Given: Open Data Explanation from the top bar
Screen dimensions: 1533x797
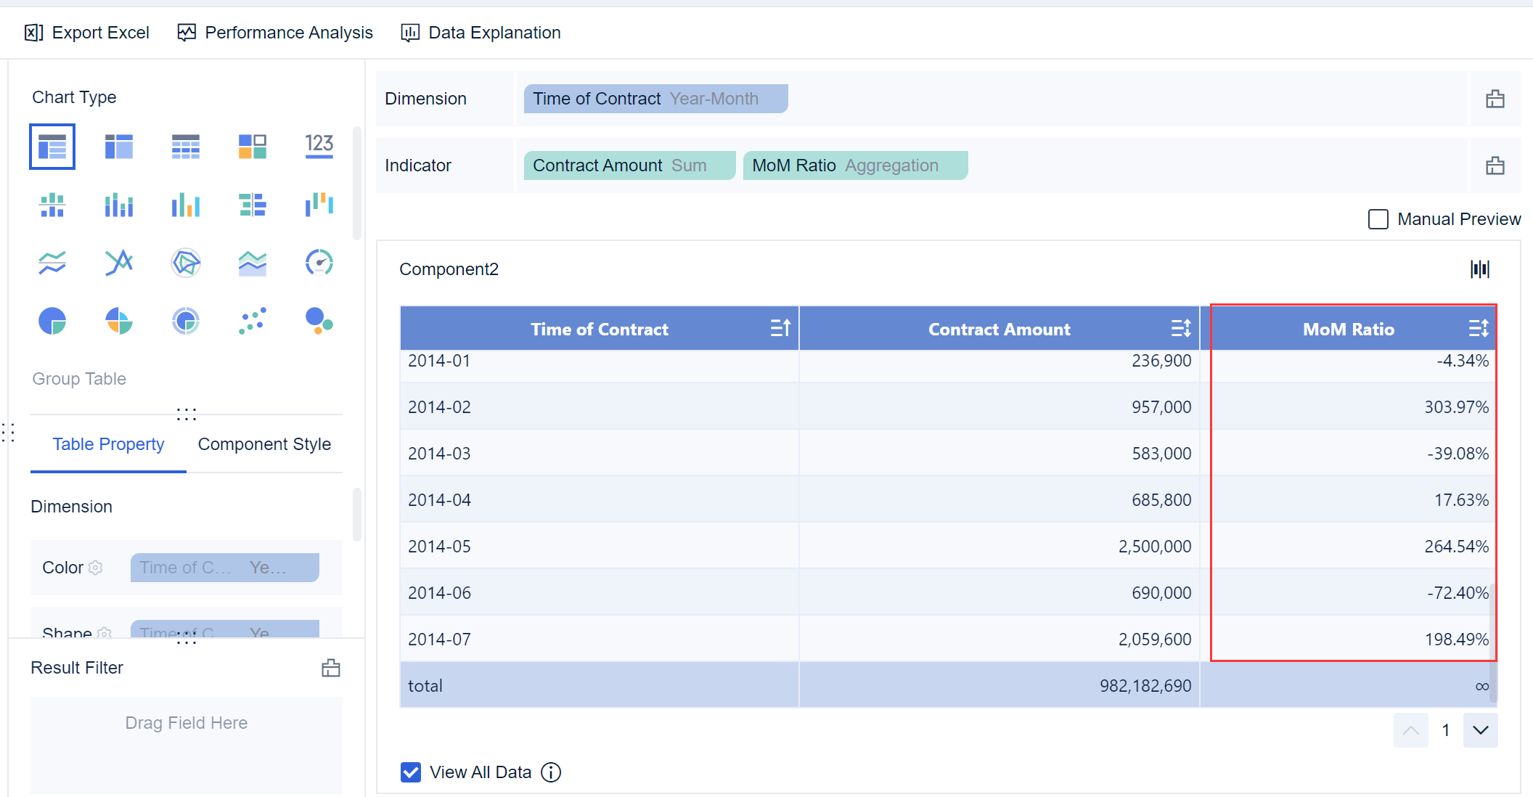Looking at the screenshot, I should [x=480, y=32].
